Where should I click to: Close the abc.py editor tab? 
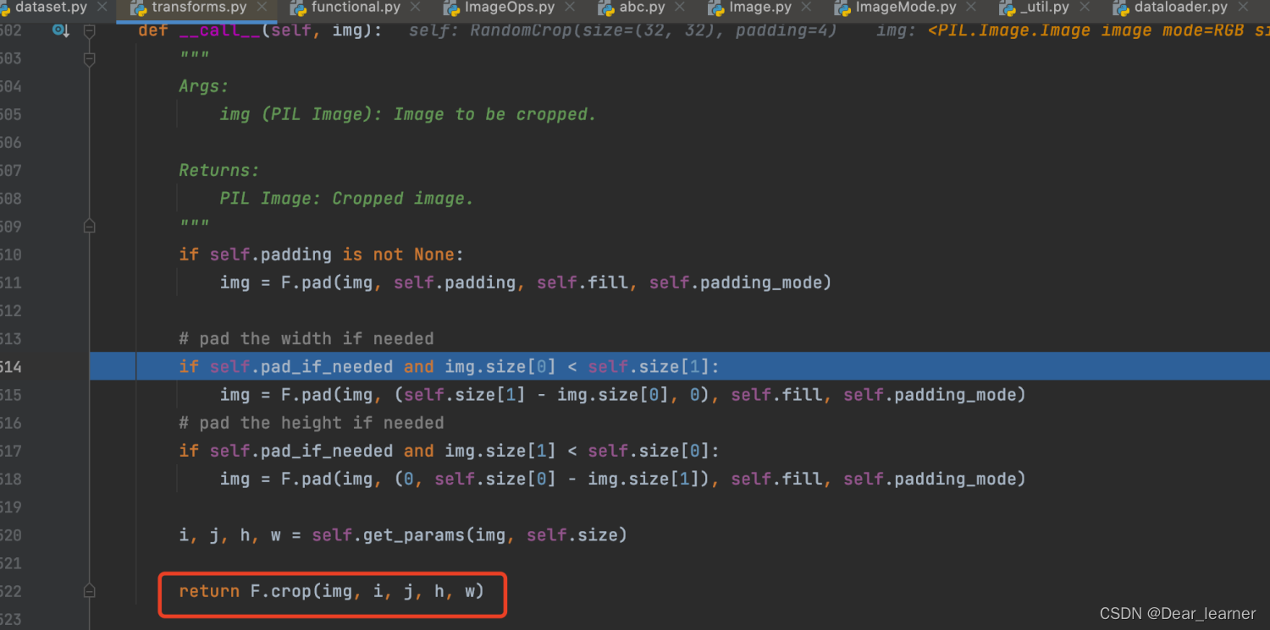coord(680,8)
